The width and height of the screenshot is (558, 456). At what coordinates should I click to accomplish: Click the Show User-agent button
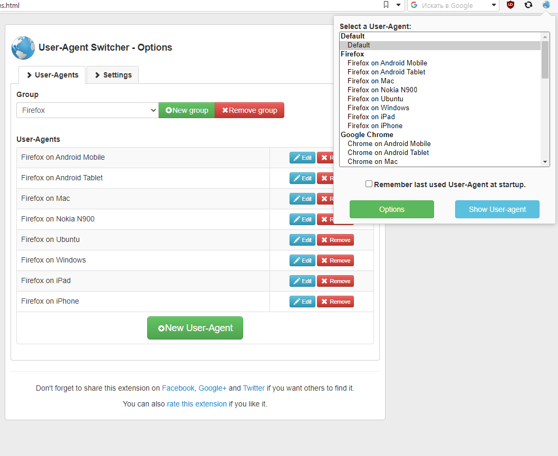click(x=497, y=209)
